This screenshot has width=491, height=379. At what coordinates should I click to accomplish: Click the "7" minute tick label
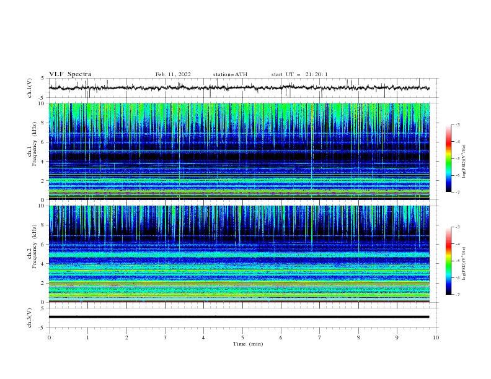tap(320, 338)
